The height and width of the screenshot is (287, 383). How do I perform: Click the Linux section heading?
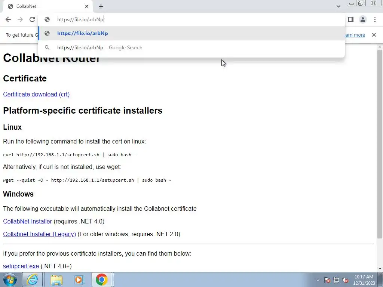pyautogui.click(x=12, y=127)
